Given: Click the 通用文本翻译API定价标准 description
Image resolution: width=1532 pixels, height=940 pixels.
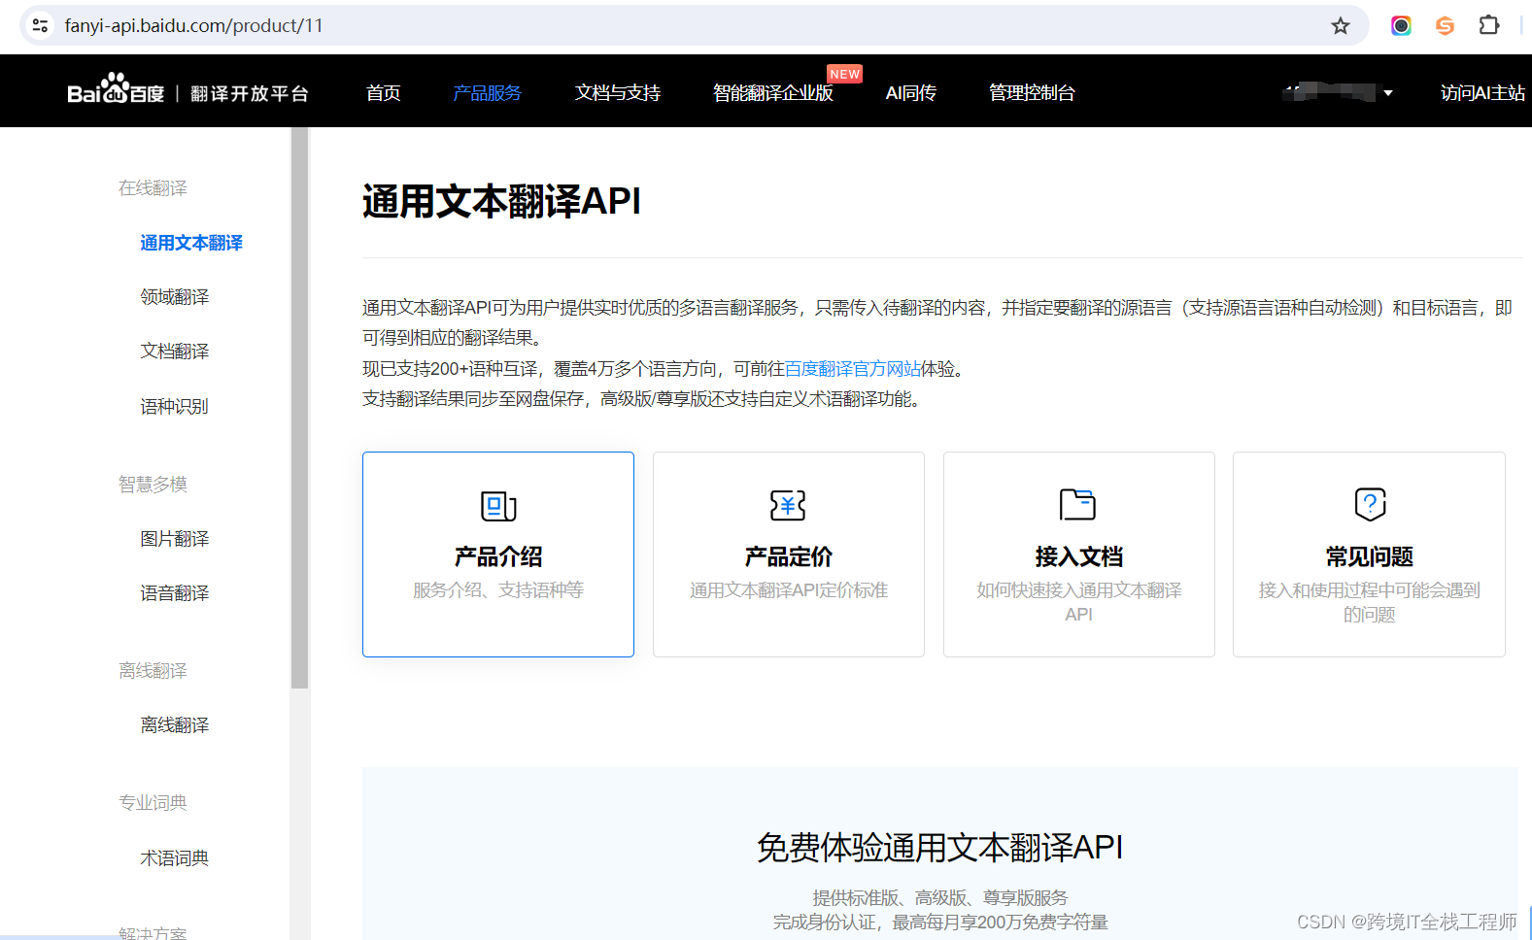Looking at the screenshot, I should pyautogui.click(x=789, y=590).
